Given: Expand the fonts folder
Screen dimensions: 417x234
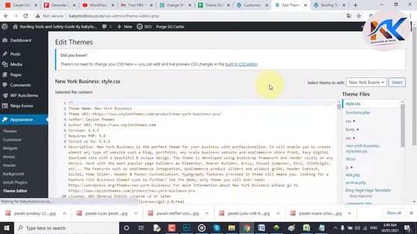Looking at the screenshot, I should coord(352,129).
